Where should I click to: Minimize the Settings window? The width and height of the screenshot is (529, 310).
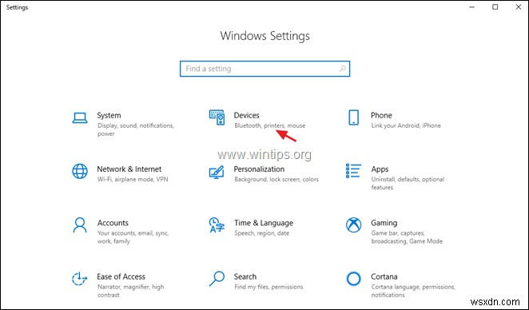pos(472,7)
